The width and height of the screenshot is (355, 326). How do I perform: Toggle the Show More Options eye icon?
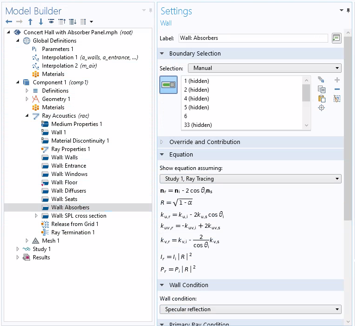click(x=51, y=22)
